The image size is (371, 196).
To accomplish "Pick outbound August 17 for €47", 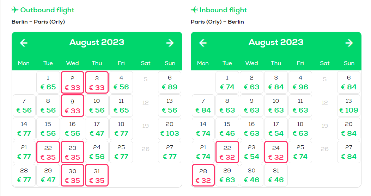I will 97,129.
